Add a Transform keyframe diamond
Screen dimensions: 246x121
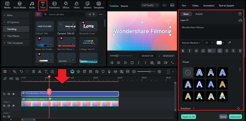click(x=238, y=108)
